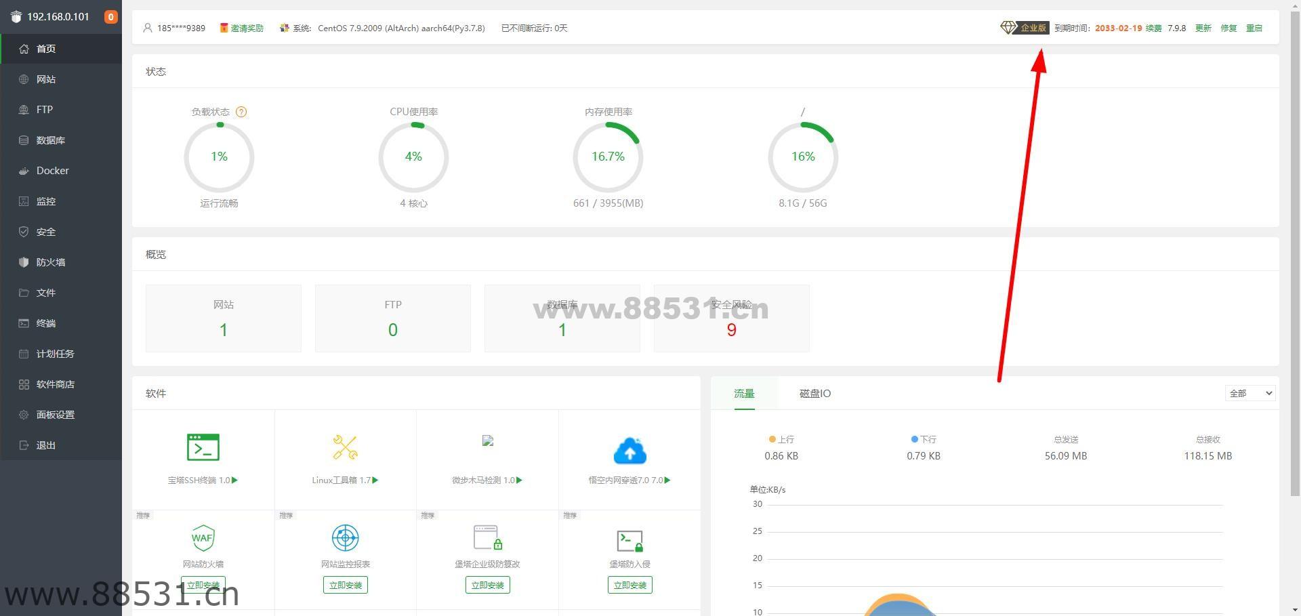
Task: Click the 堡塔防入侵 terminal lock icon
Action: pos(630,541)
